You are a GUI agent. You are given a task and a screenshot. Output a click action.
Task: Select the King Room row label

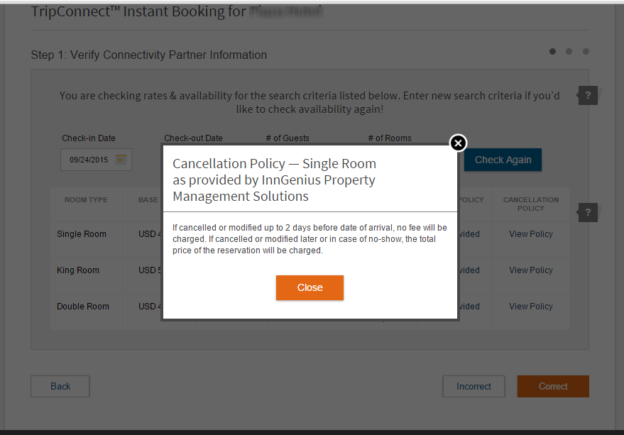78,270
